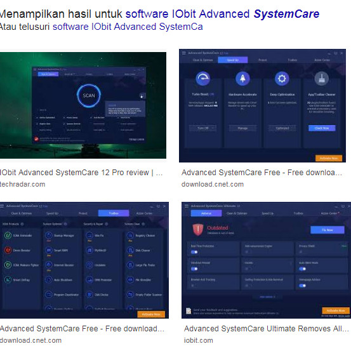Click the Empty Folder Scanner icon
Image resolution: width=351 pixels, height=351 pixels.
(130, 295)
